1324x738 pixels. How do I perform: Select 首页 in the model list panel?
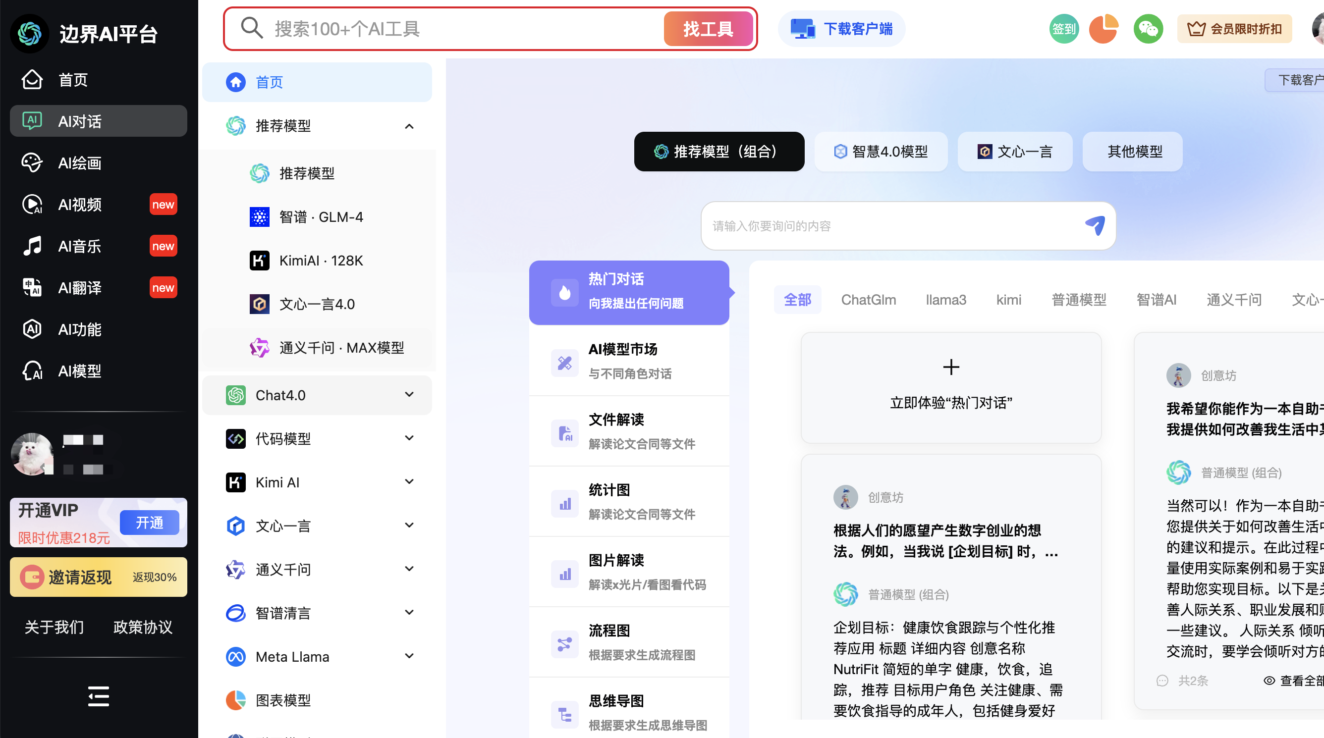click(x=317, y=82)
